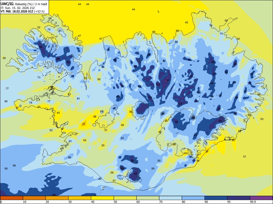Image resolution: width=273 pixels, height=204 pixels.
Task: Click the color scale tick label 99.9
Action: (253, 202)
